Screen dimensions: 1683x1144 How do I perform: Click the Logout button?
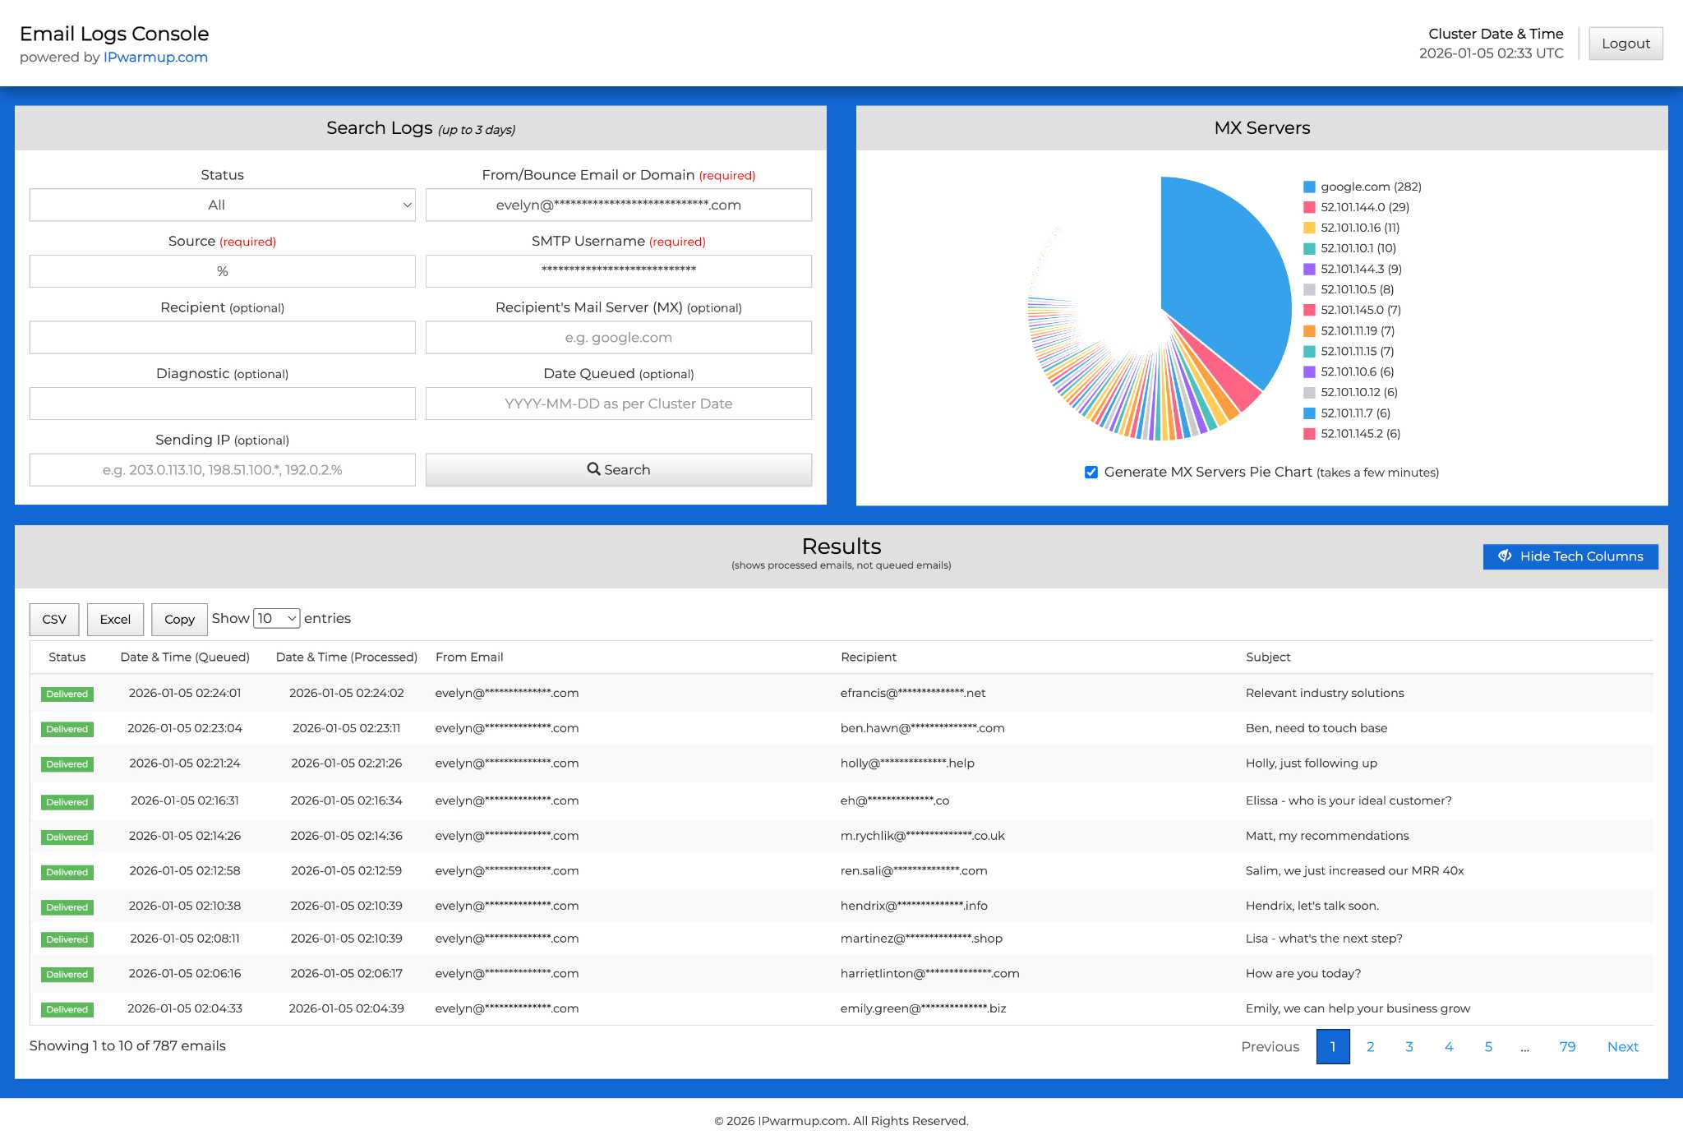click(1625, 43)
